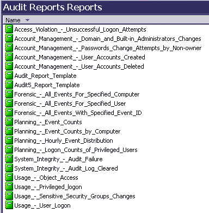Select Account_Management_-_User_Accounts_Created name
The width and height of the screenshot is (209, 213).
click(79, 57)
